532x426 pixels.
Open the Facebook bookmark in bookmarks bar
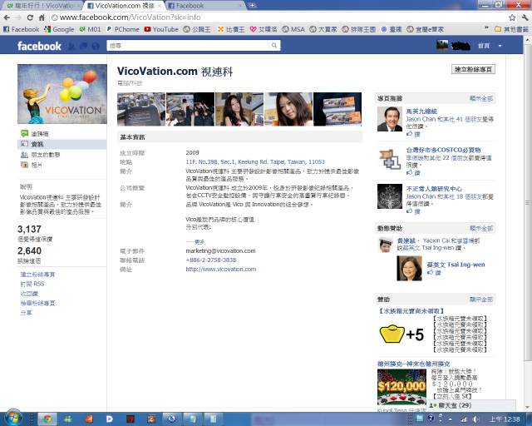click(21, 29)
